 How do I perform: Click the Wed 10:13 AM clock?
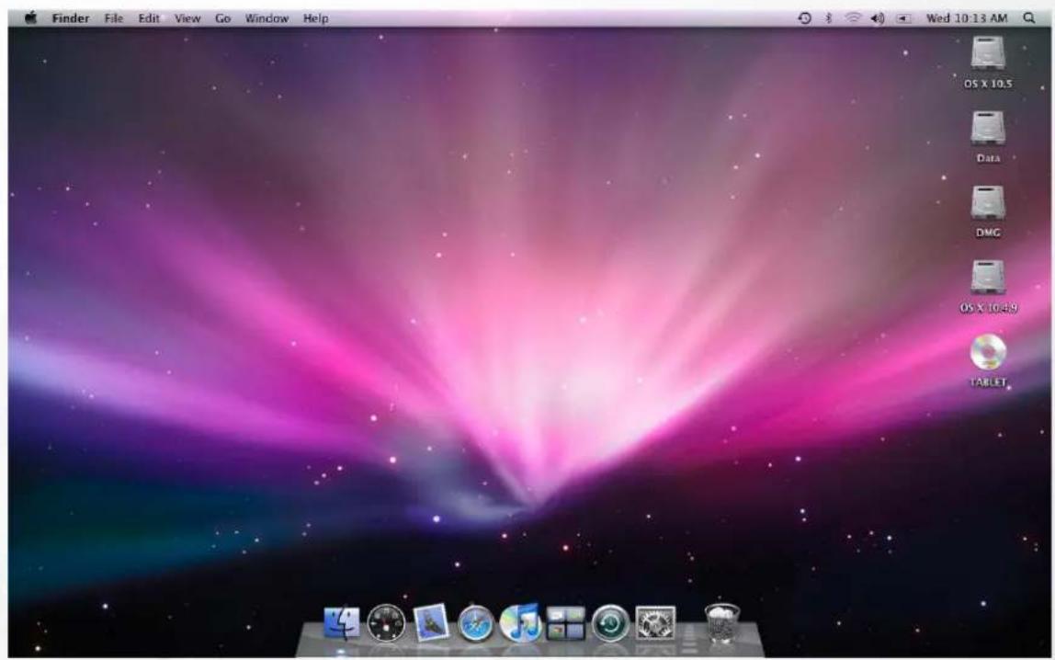click(966, 18)
